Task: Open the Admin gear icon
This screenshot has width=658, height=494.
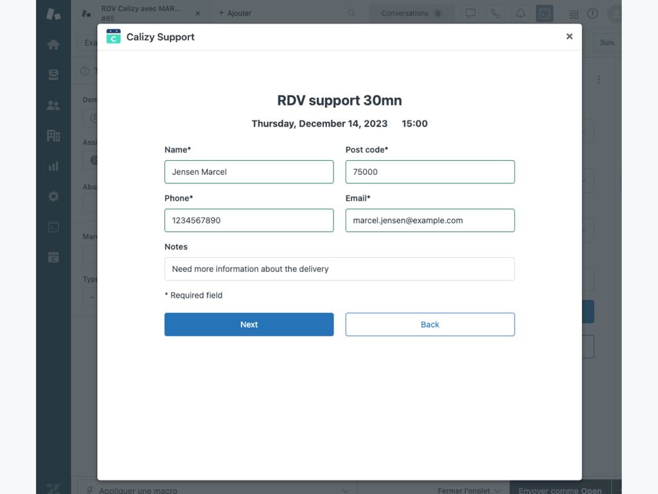Action: click(53, 196)
